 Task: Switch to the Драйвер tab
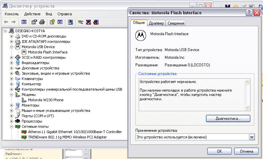click(x=156, y=23)
